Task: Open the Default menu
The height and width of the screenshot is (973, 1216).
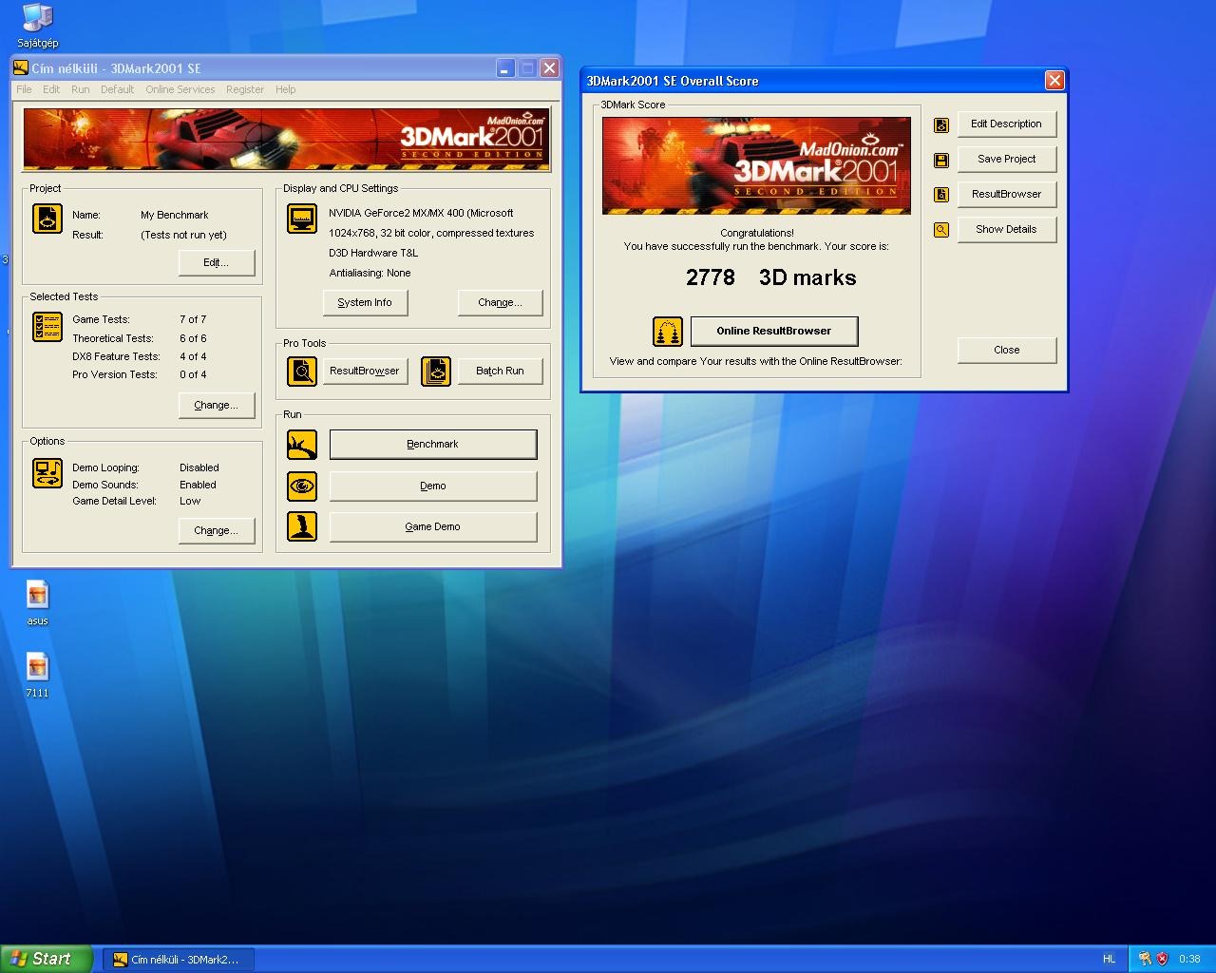Action: [118, 89]
